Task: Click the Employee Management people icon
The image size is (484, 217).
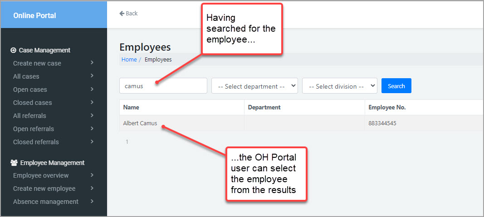Action: (14, 163)
